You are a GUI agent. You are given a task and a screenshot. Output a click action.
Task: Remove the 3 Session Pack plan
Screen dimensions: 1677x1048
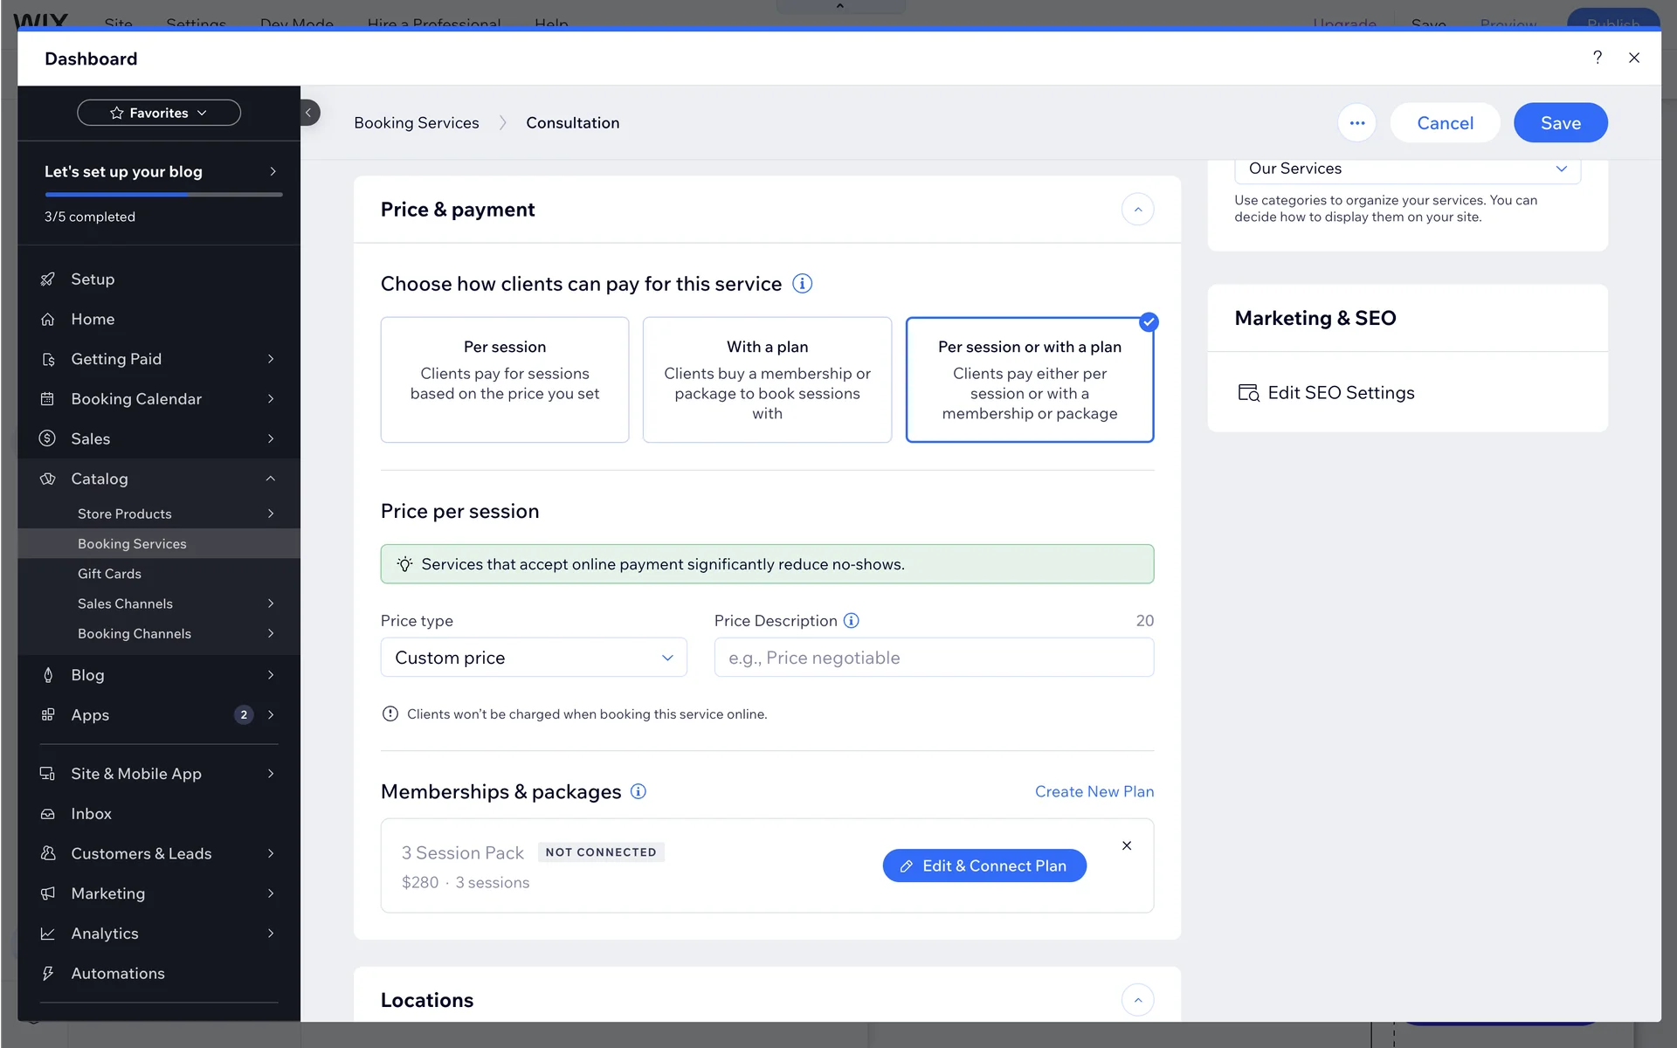coord(1127,845)
